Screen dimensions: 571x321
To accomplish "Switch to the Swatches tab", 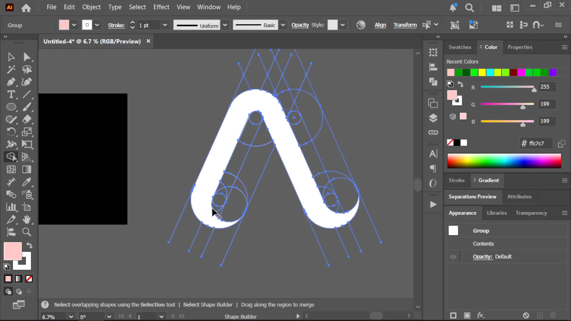I will [460, 47].
